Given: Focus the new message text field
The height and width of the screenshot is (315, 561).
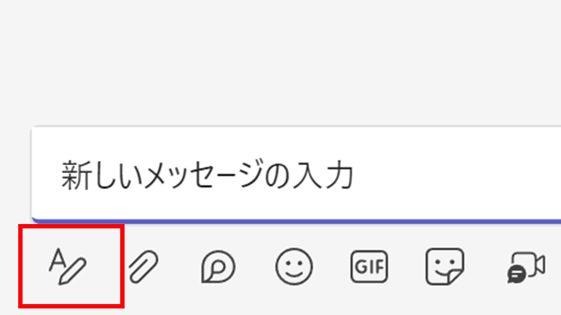Looking at the screenshot, I should click(291, 175).
